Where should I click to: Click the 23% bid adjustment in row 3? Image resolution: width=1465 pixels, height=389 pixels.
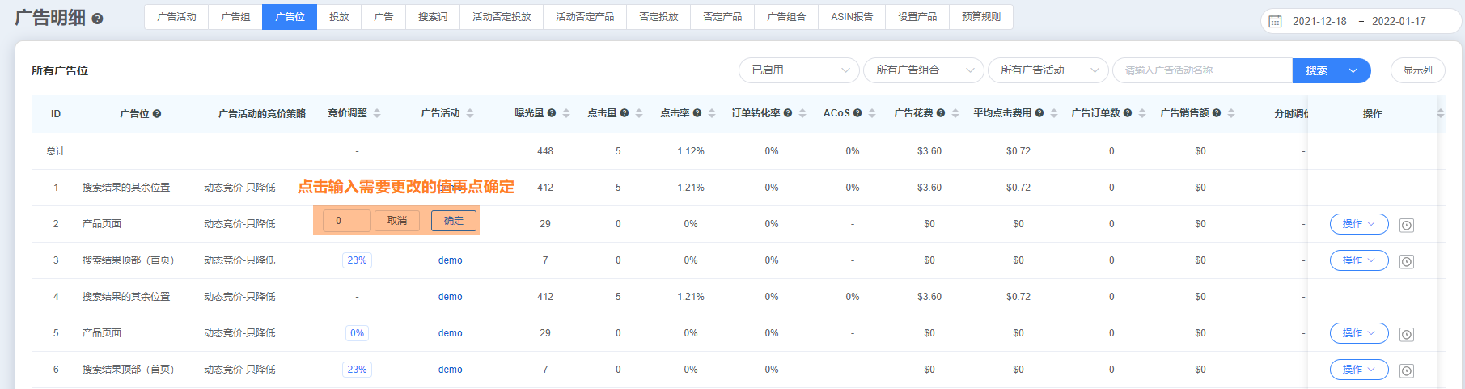pos(357,260)
